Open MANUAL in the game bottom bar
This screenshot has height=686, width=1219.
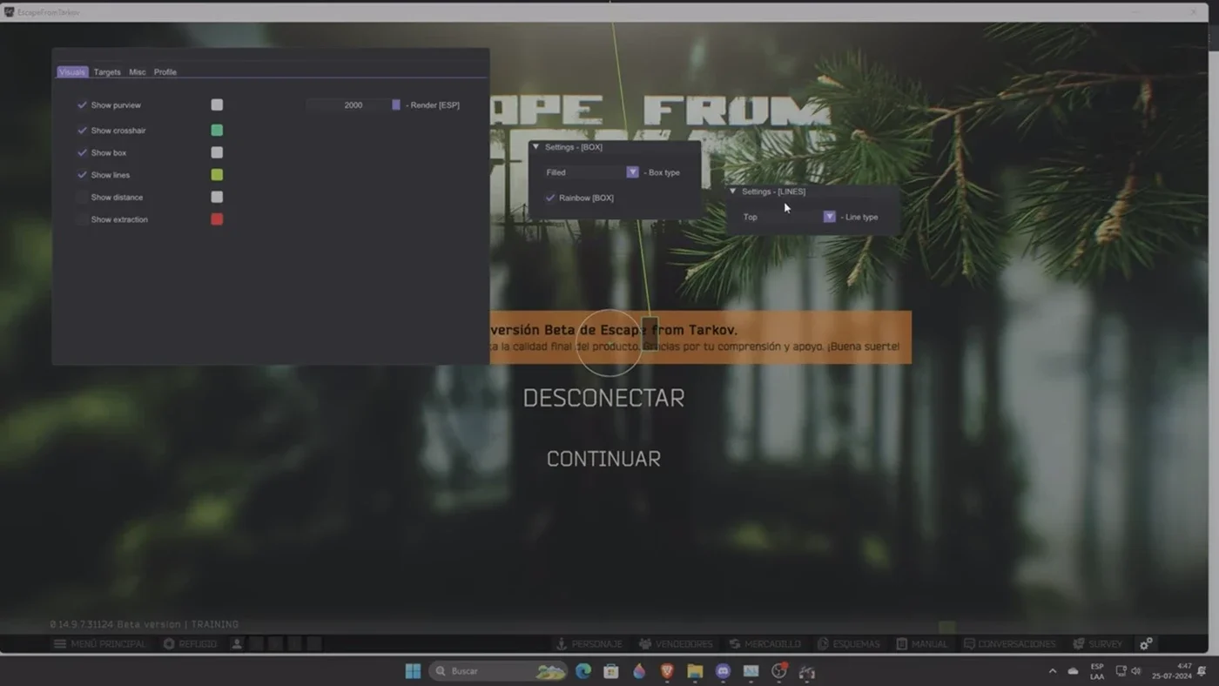click(921, 644)
